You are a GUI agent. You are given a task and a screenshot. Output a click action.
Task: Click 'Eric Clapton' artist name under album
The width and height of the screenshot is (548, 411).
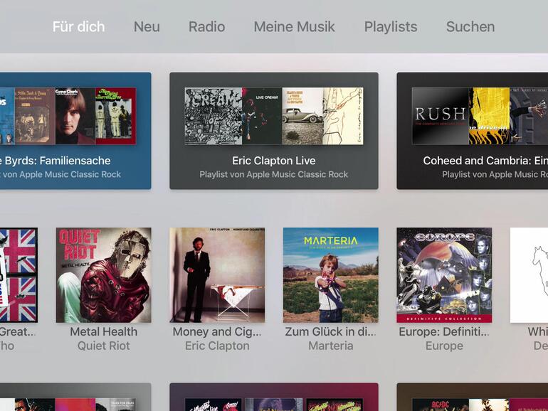click(x=217, y=346)
